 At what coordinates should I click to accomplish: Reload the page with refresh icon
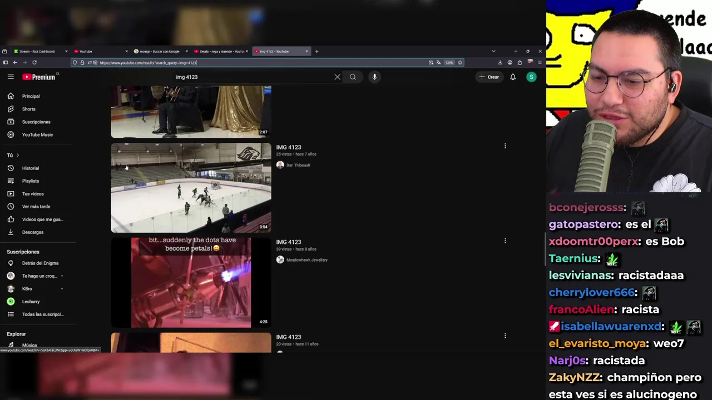click(34, 62)
